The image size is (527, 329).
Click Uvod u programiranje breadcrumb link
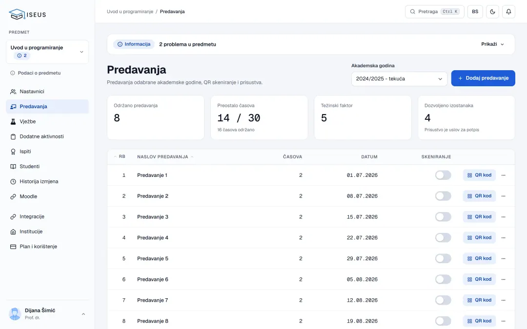pos(130,11)
